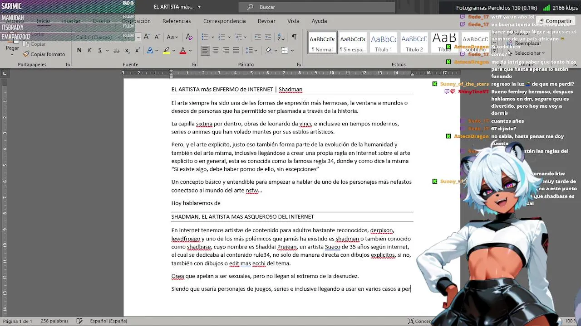Screen dimensions: 581x326
Task: Apply the Título 1 style
Action: point(384,43)
